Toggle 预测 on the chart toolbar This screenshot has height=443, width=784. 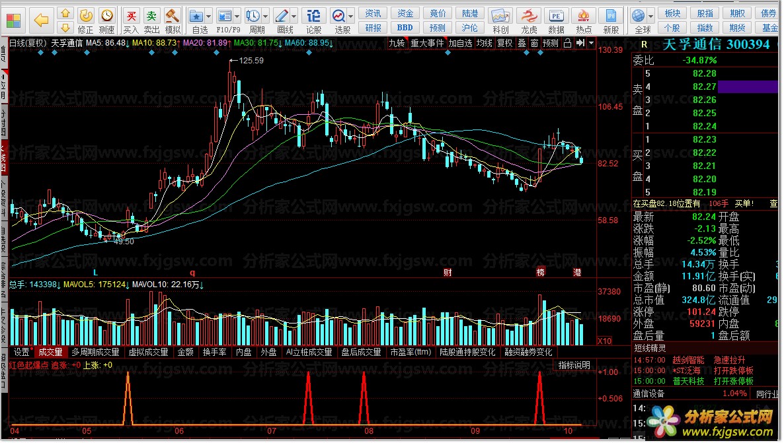click(551, 44)
